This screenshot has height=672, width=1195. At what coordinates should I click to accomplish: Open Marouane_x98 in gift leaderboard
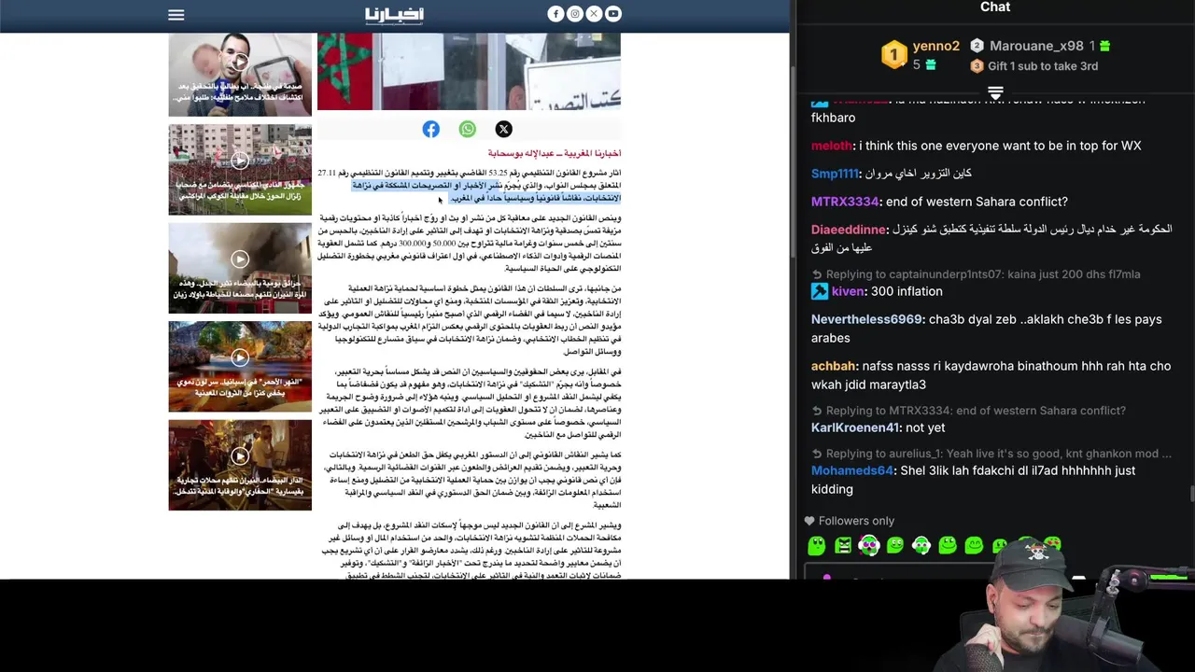pyautogui.click(x=1036, y=46)
